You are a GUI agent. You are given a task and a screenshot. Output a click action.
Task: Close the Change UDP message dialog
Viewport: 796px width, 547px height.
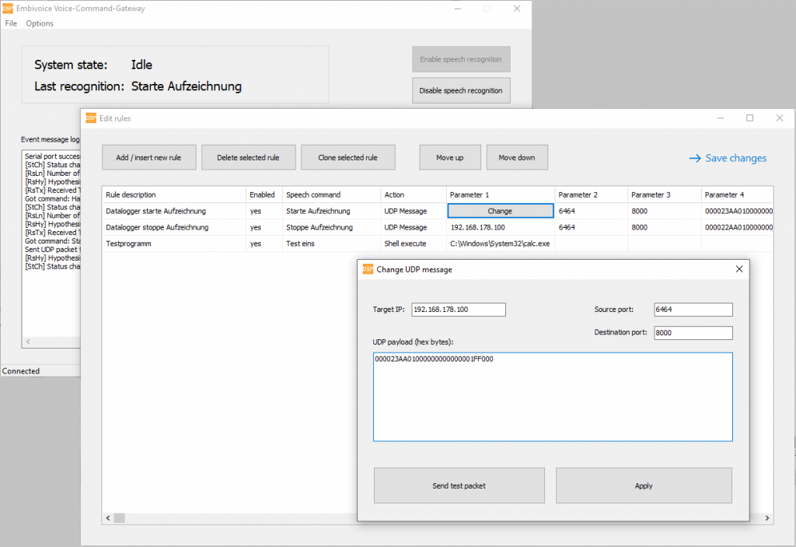[x=738, y=269]
